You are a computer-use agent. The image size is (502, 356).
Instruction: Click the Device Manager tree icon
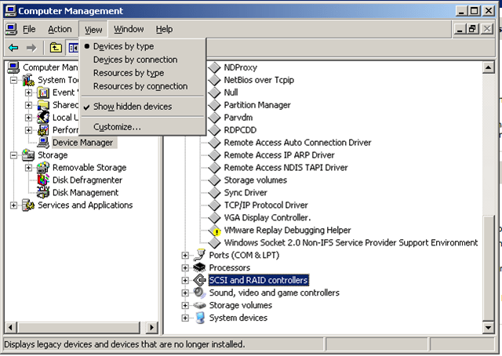[42, 143]
